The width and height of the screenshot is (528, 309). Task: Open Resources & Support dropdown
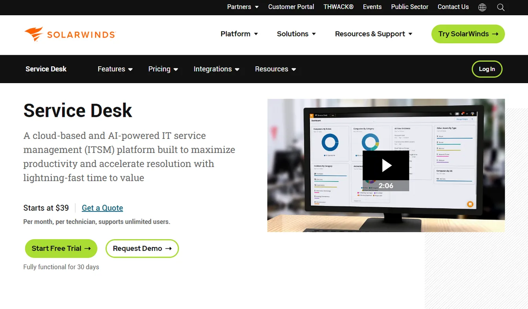tap(374, 34)
